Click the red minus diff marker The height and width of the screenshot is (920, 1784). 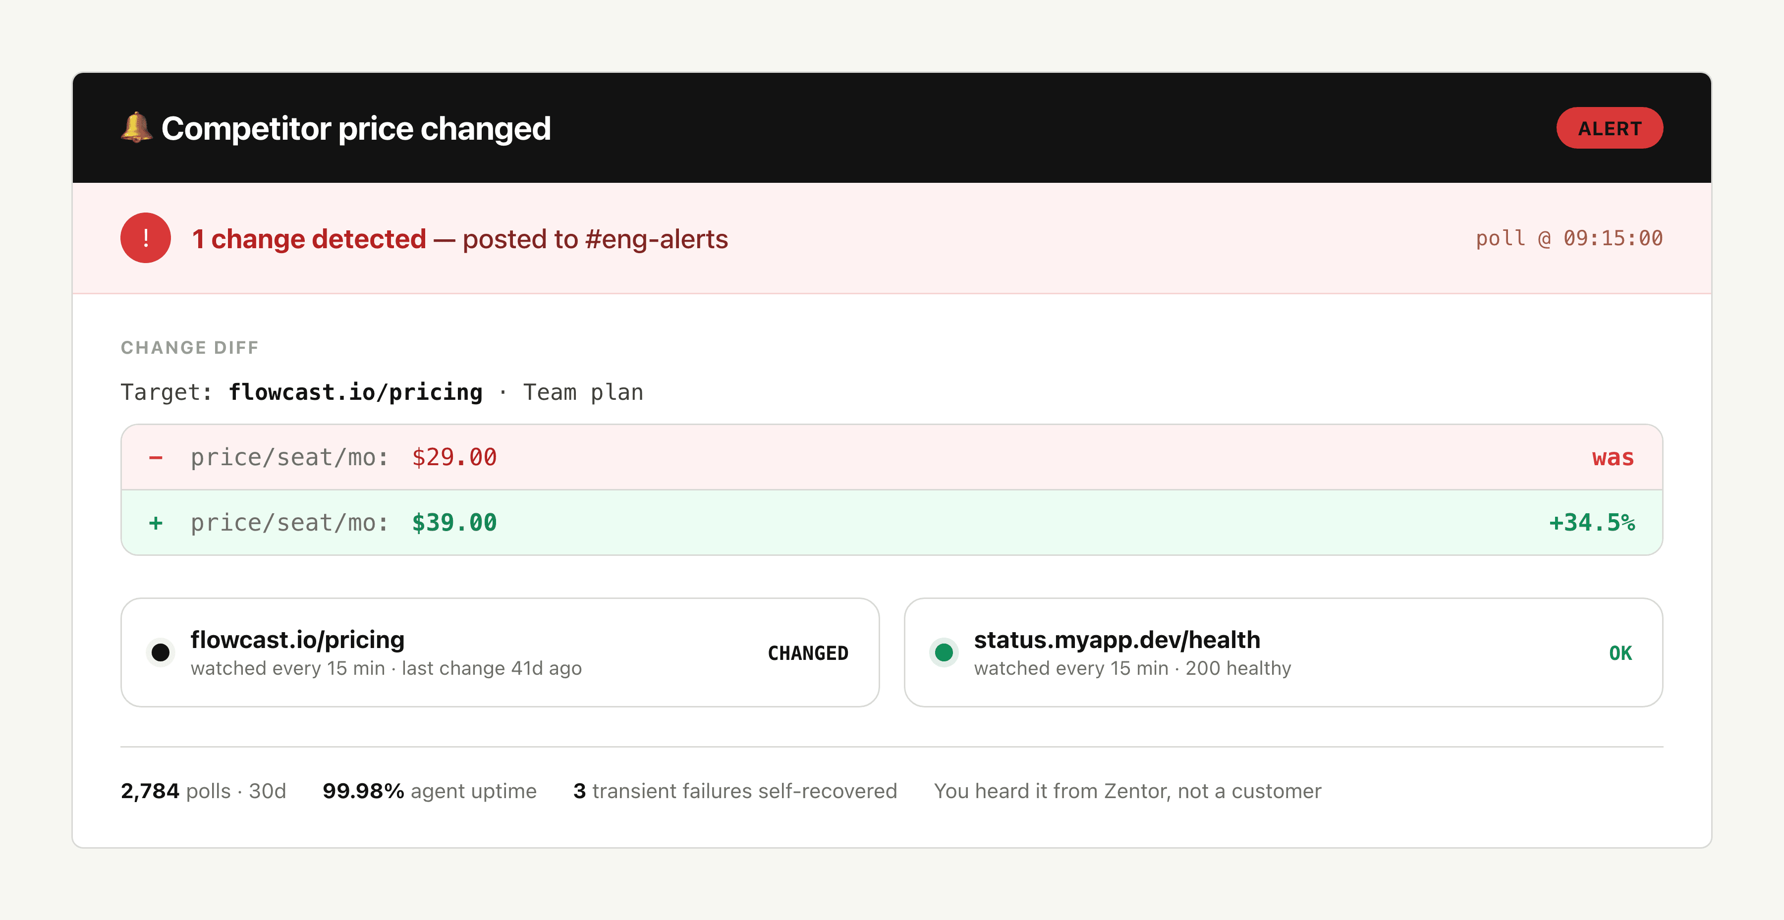coord(156,458)
